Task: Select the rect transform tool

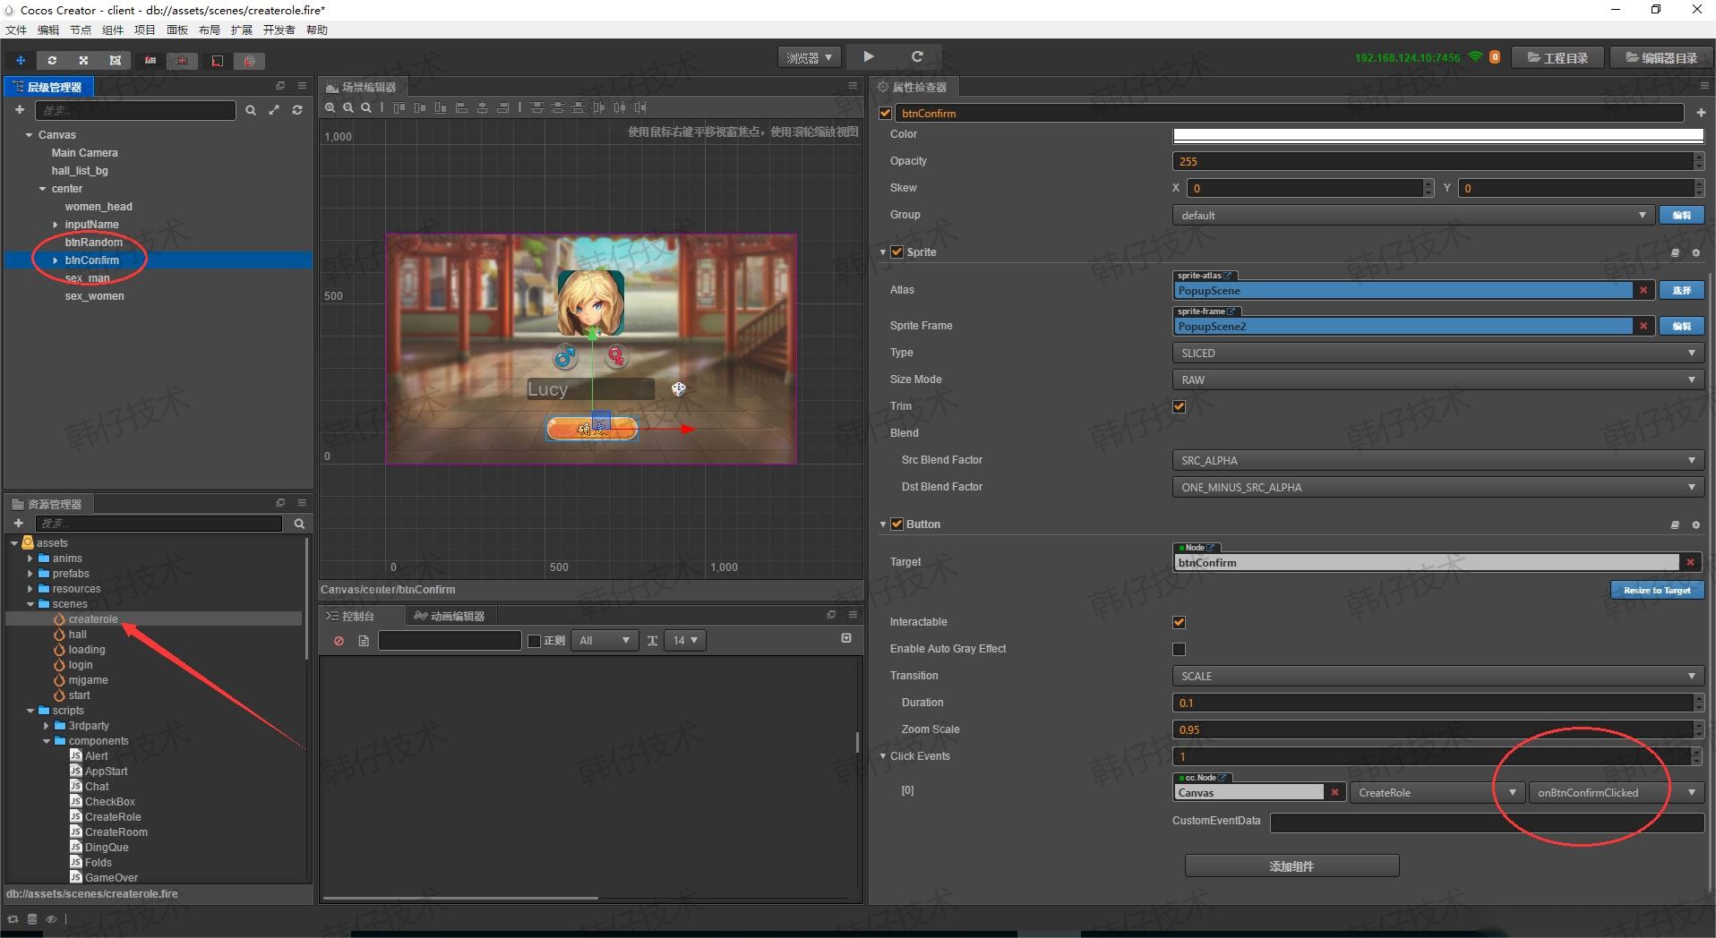Action: [x=115, y=60]
